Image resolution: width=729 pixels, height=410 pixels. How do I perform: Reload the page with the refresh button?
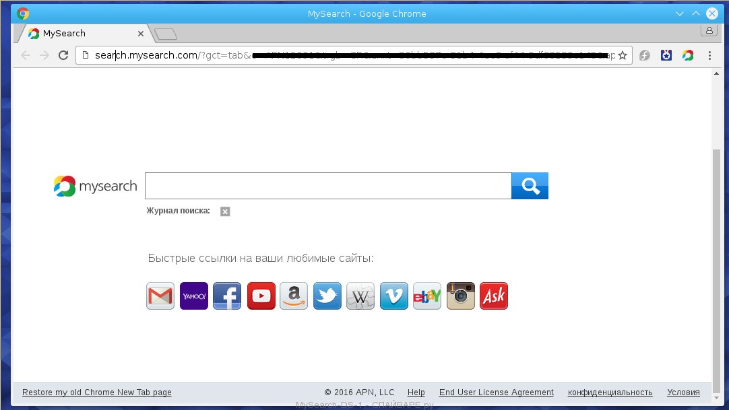63,55
